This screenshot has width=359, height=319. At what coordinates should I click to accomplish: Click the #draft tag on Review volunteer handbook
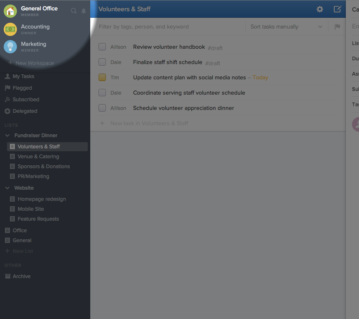pyautogui.click(x=215, y=48)
